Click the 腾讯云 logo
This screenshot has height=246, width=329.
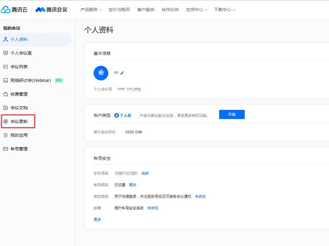click(15, 9)
